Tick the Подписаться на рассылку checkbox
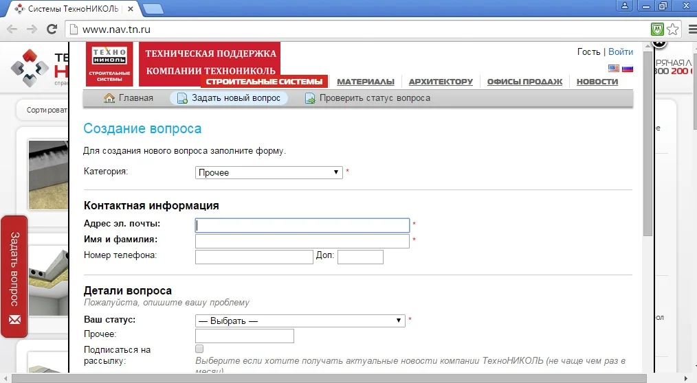The height and width of the screenshot is (383, 697). 199,349
